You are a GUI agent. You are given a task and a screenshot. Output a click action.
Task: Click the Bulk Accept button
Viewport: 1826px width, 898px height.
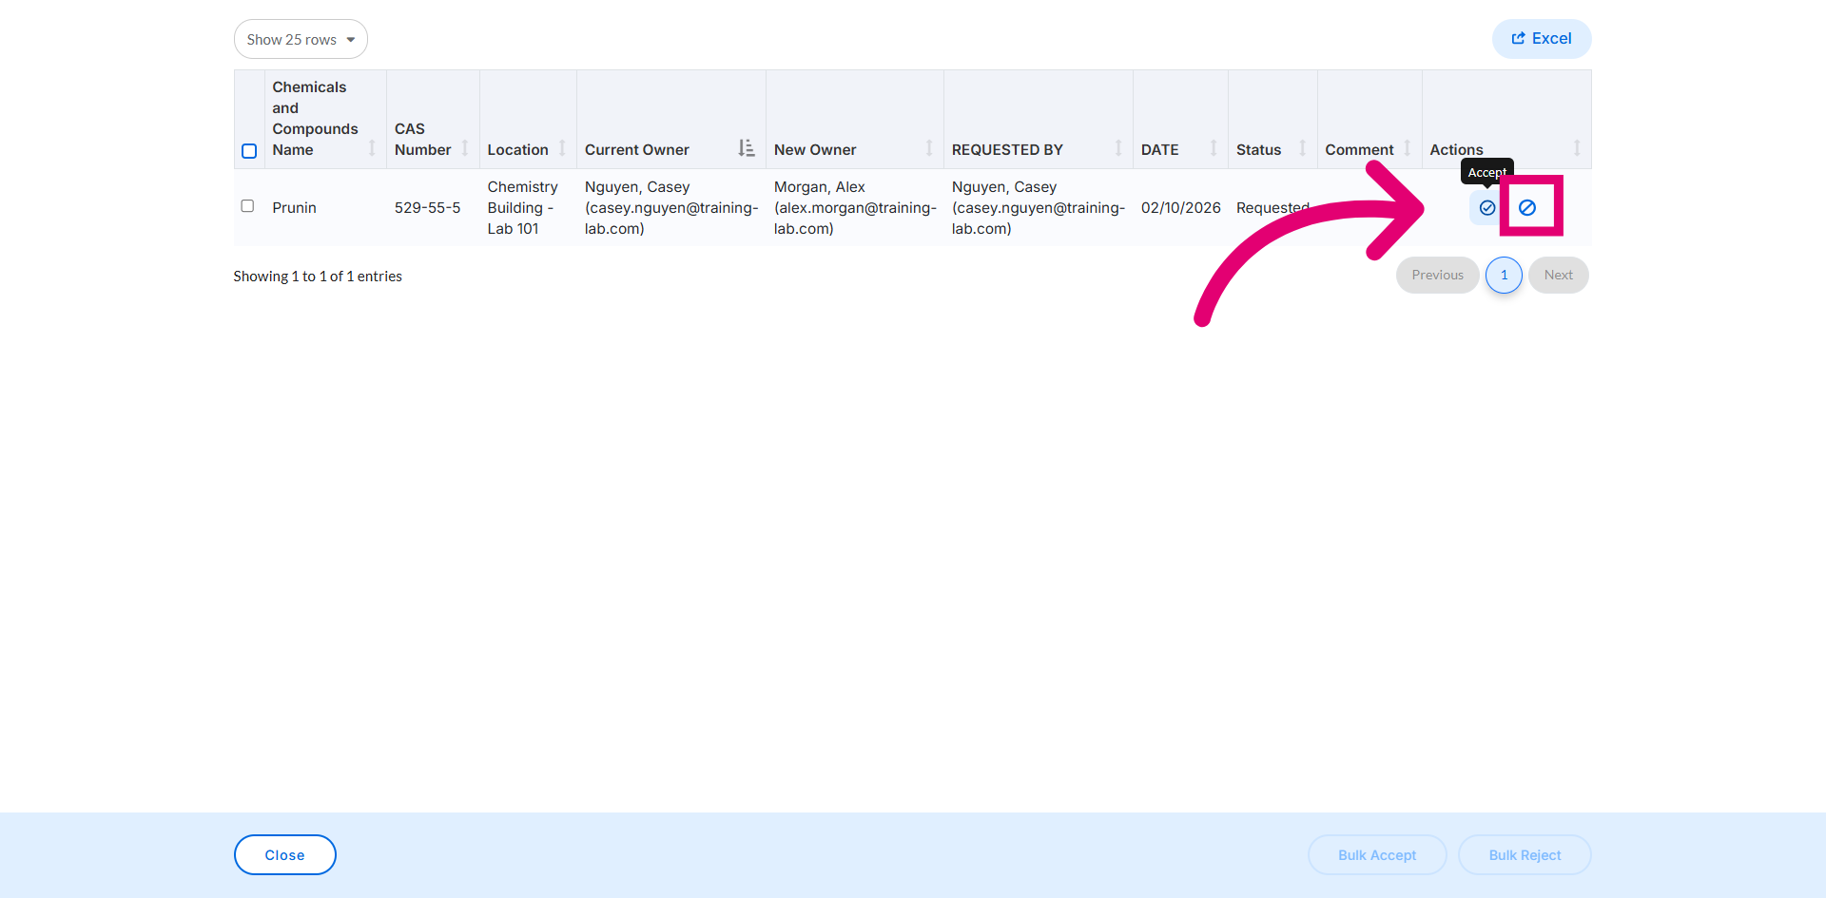[x=1377, y=854]
